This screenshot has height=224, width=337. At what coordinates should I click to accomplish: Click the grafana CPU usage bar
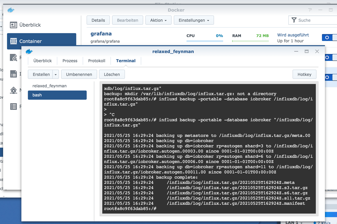tap(205, 41)
